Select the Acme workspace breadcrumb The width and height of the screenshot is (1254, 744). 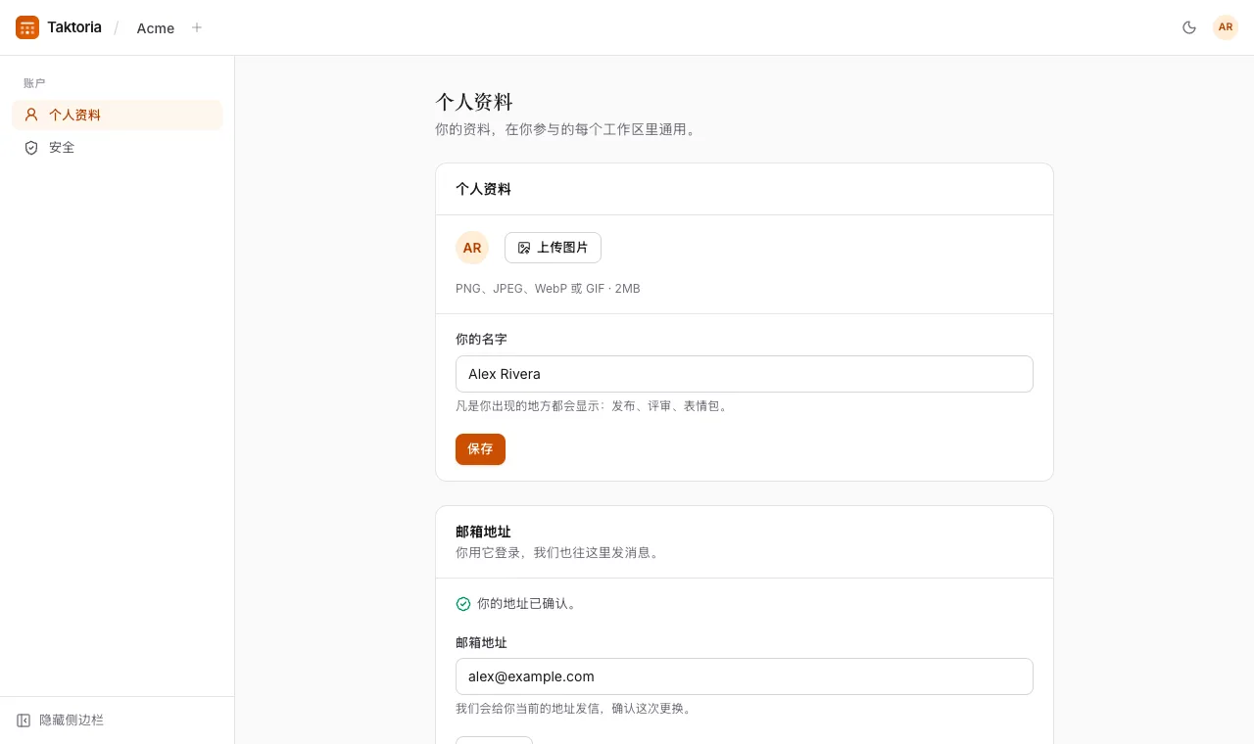[x=156, y=28]
